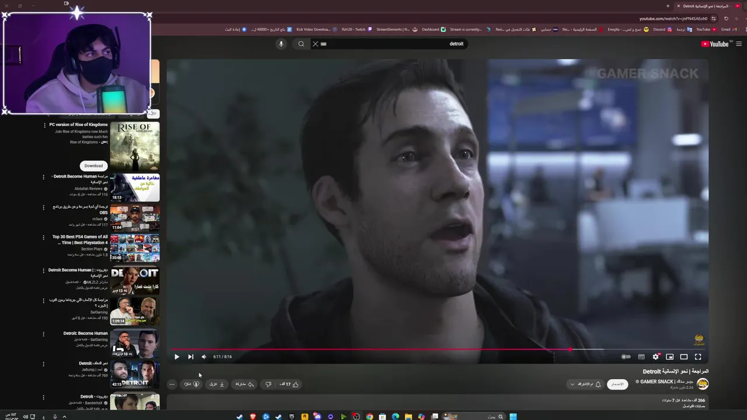Image resolution: width=747 pixels, height=420 pixels.
Task: Toggle subtitles captions button
Action: 641,356
